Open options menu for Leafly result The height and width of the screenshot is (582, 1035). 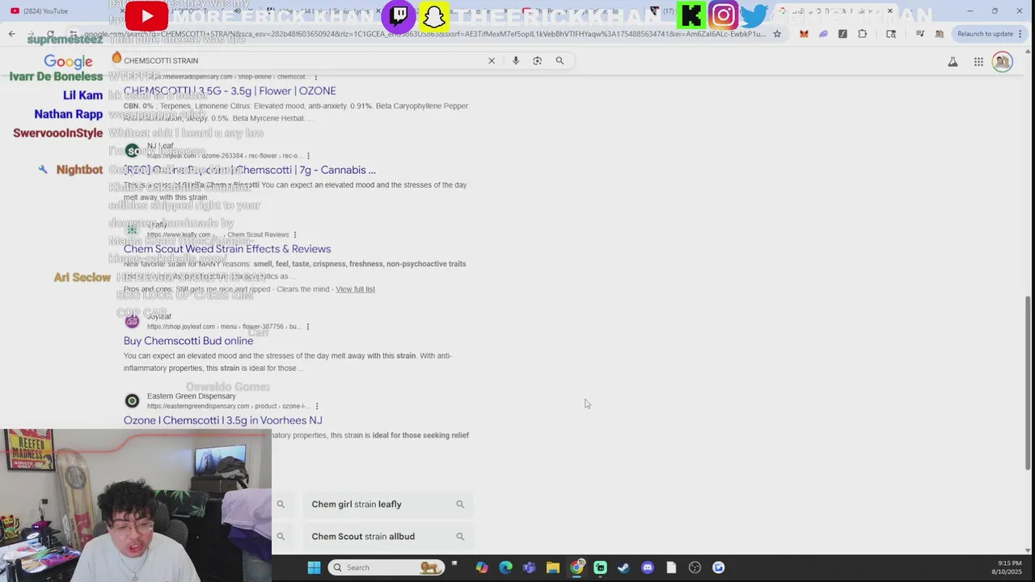(295, 235)
